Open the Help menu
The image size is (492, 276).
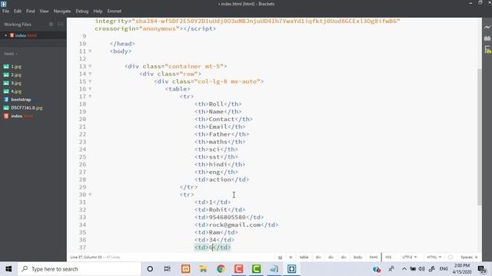(x=98, y=11)
